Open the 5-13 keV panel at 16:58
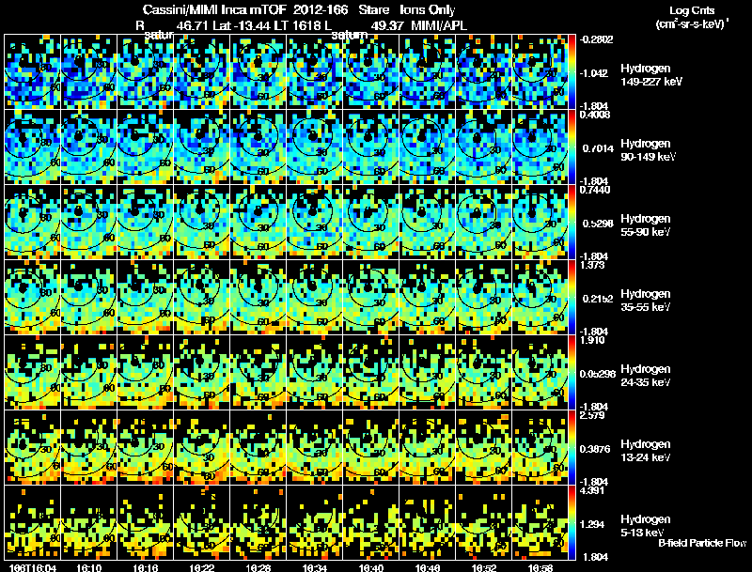 [x=540, y=522]
